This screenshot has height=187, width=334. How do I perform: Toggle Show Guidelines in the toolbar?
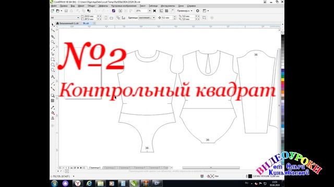click(x=172, y=10)
